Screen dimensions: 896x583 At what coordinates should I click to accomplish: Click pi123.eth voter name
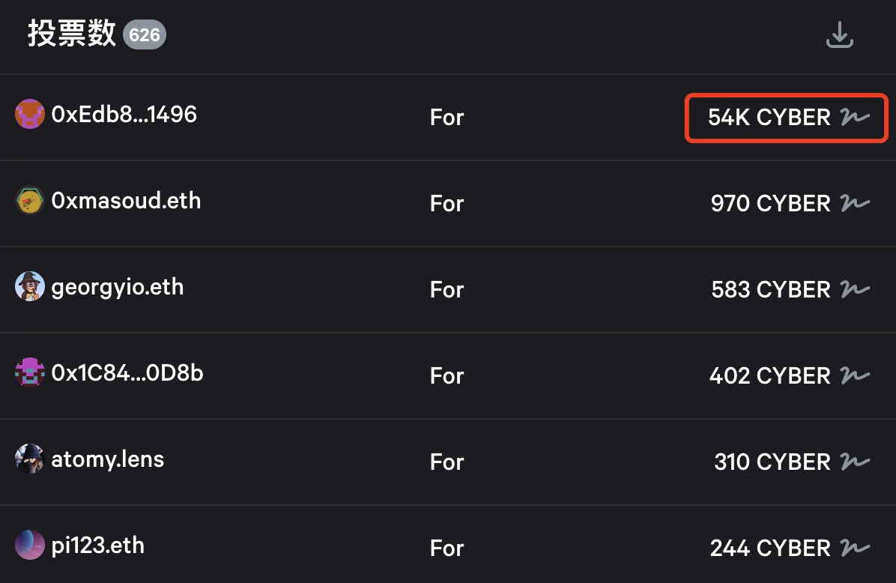(x=97, y=546)
